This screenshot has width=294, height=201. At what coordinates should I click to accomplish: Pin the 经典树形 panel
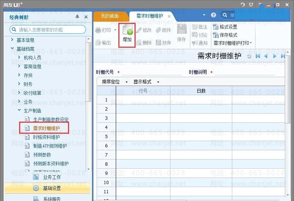click(77, 17)
